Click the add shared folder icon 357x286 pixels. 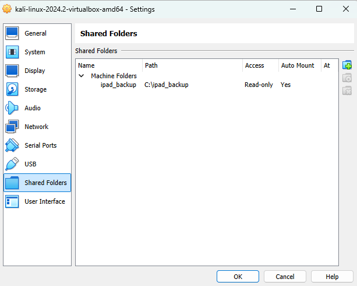pos(347,65)
